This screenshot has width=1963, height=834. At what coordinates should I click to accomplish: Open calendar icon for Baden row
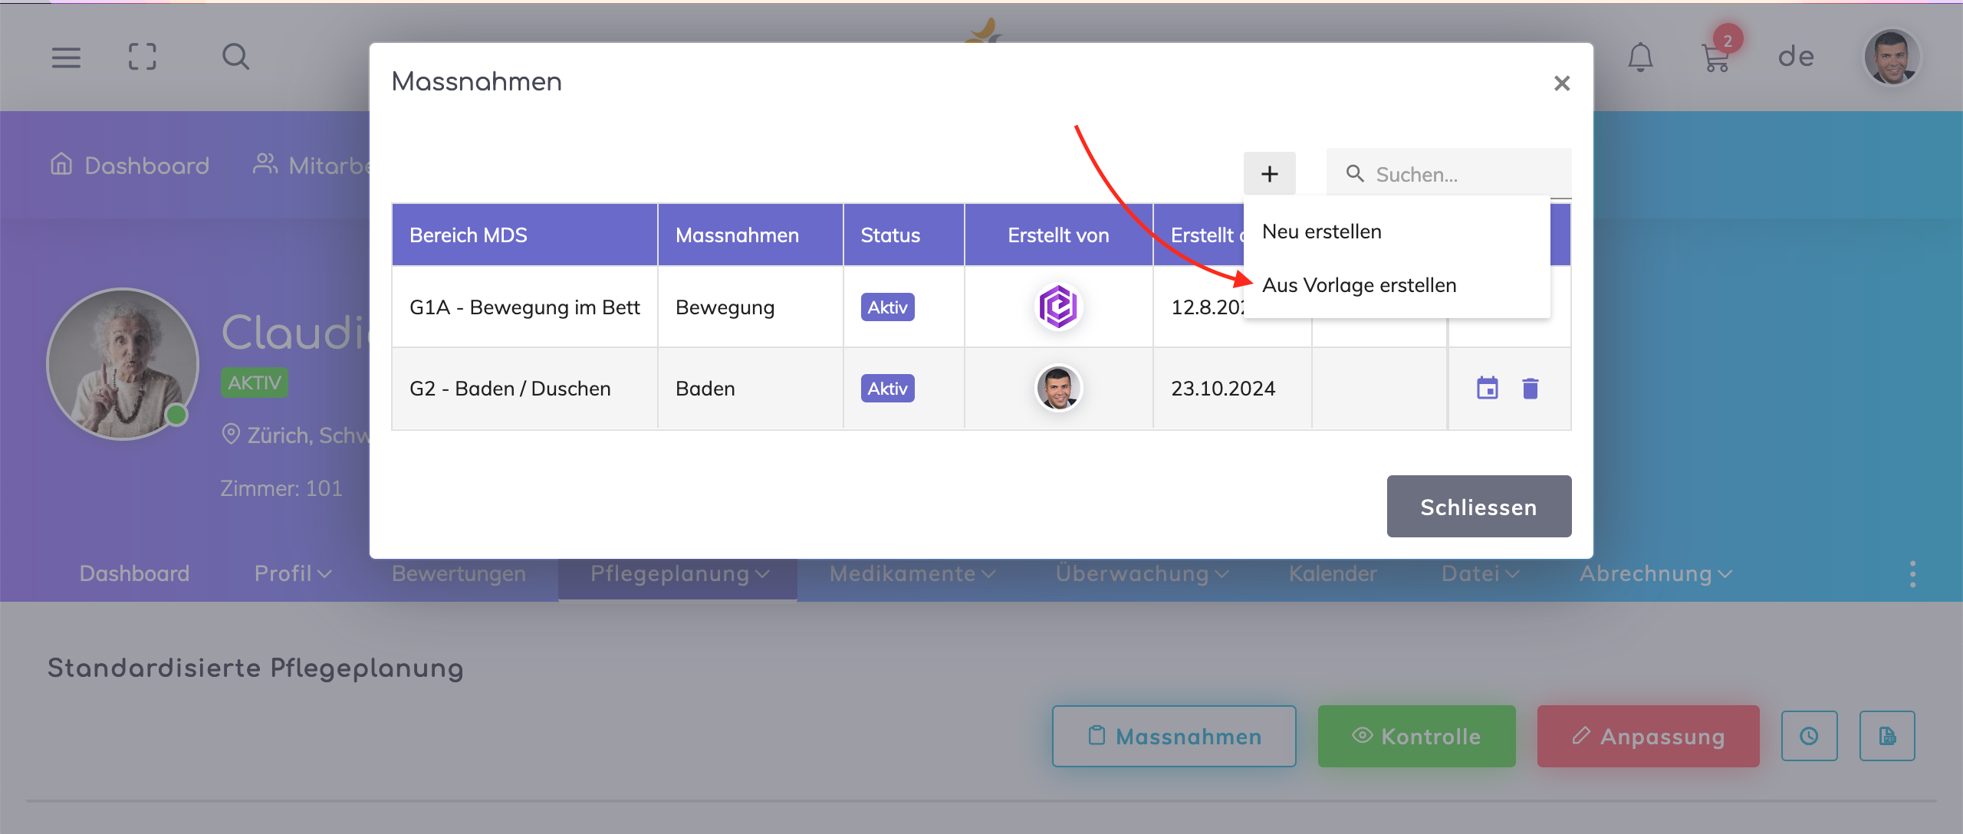pyautogui.click(x=1487, y=389)
